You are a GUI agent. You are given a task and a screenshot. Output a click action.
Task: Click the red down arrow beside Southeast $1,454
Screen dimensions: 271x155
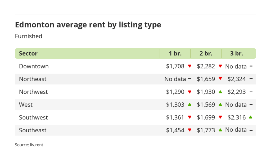(x=189, y=130)
